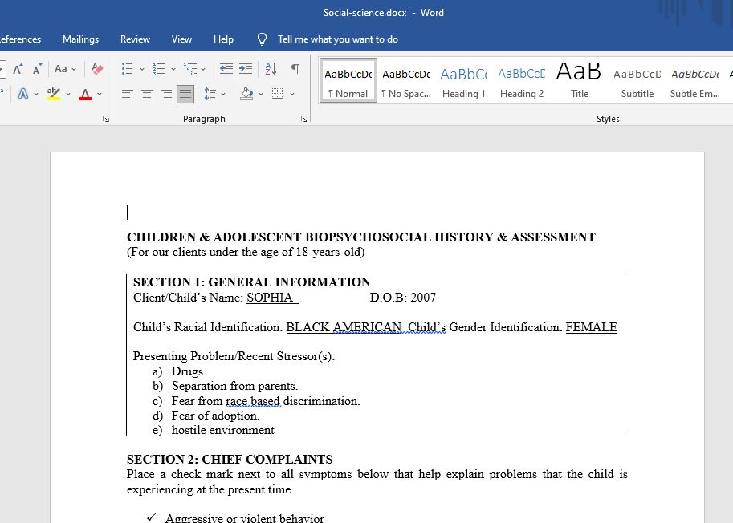Click the D.O.B: 2007 text
733x523 pixels.
(402, 298)
